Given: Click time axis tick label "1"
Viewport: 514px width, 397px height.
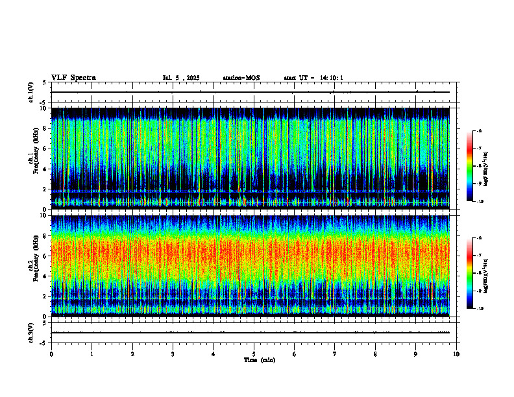Looking at the screenshot, I should 92,354.
